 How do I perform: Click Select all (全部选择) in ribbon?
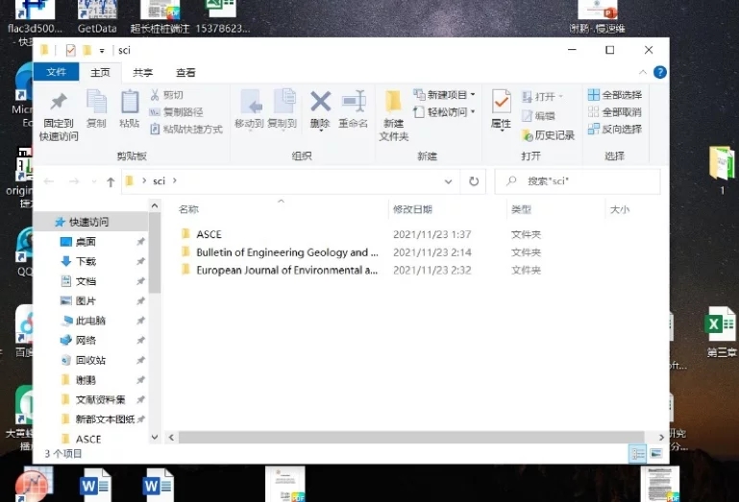coord(615,95)
